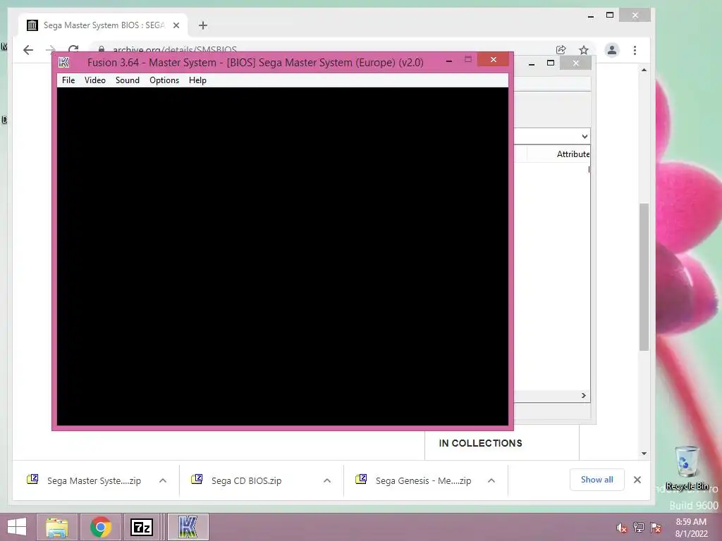Minimize the 7-Zip window behind Fusion
Viewport: 722px width, 541px height.
pyautogui.click(x=532, y=64)
